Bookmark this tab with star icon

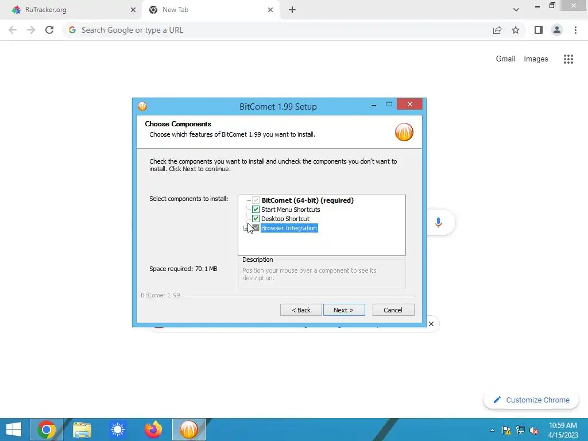[516, 30]
